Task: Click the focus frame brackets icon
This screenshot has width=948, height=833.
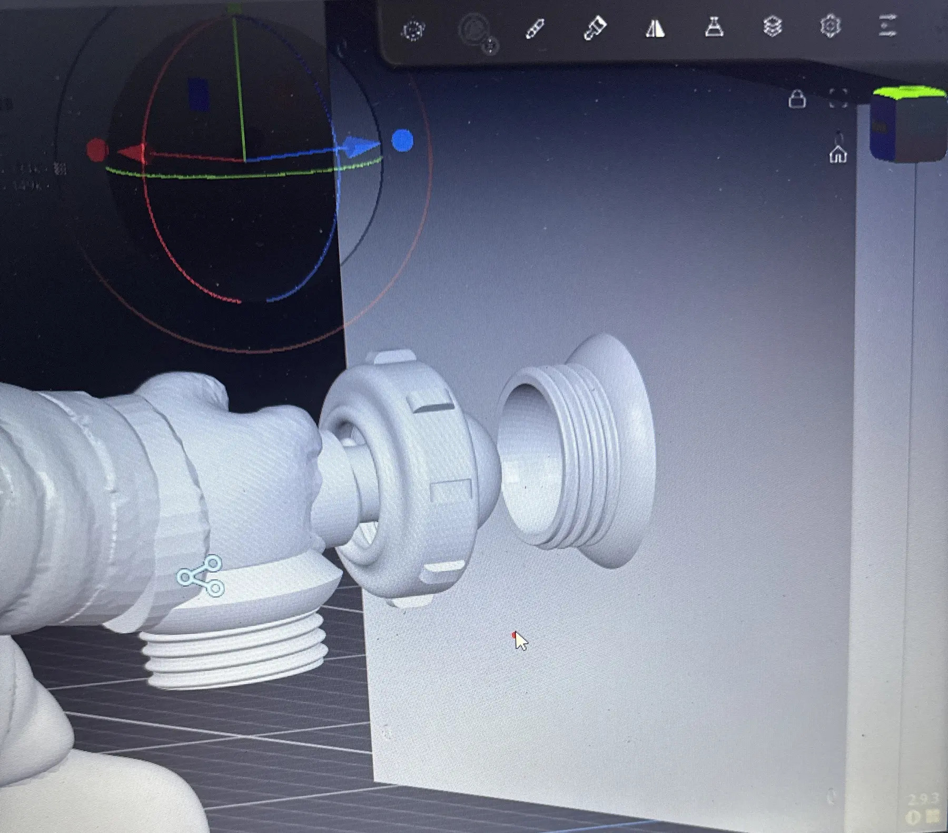Action: 838,98
